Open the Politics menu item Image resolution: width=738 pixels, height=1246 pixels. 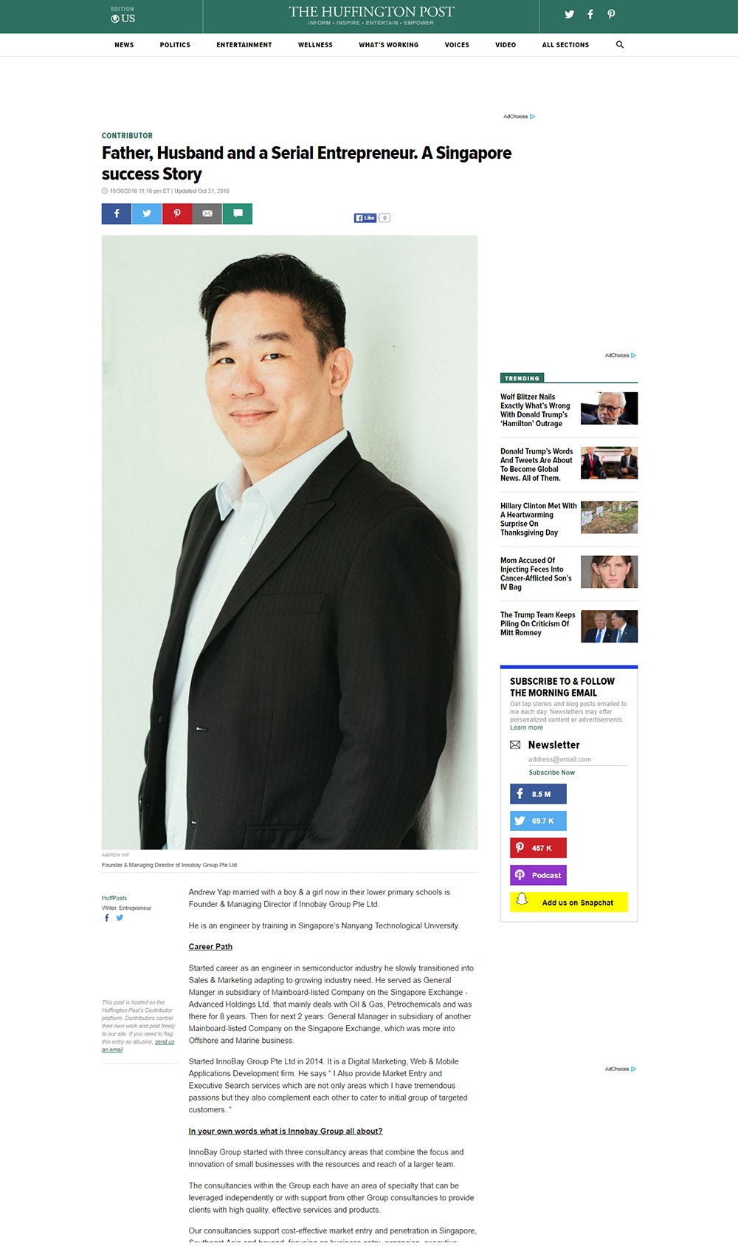point(175,45)
